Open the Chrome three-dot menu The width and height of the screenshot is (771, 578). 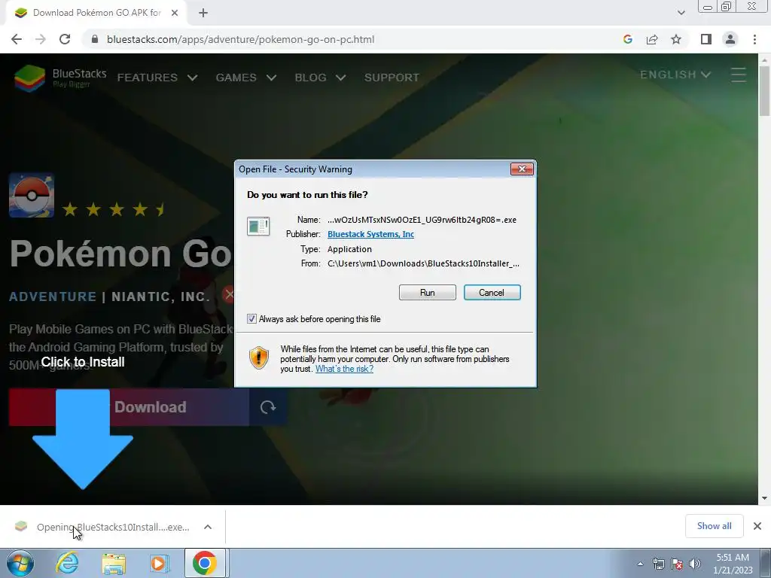(754, 39)
